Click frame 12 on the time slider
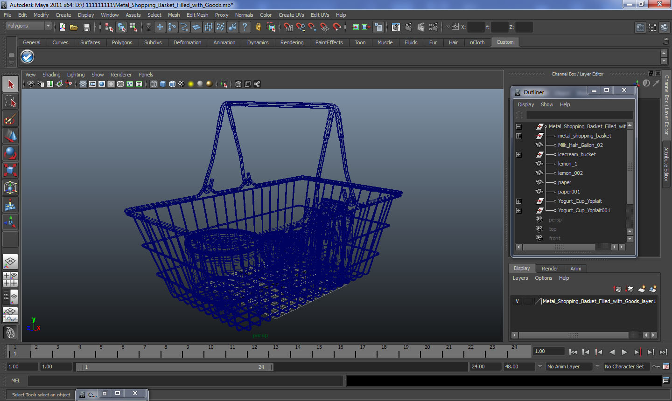 [x=254, y=351]
